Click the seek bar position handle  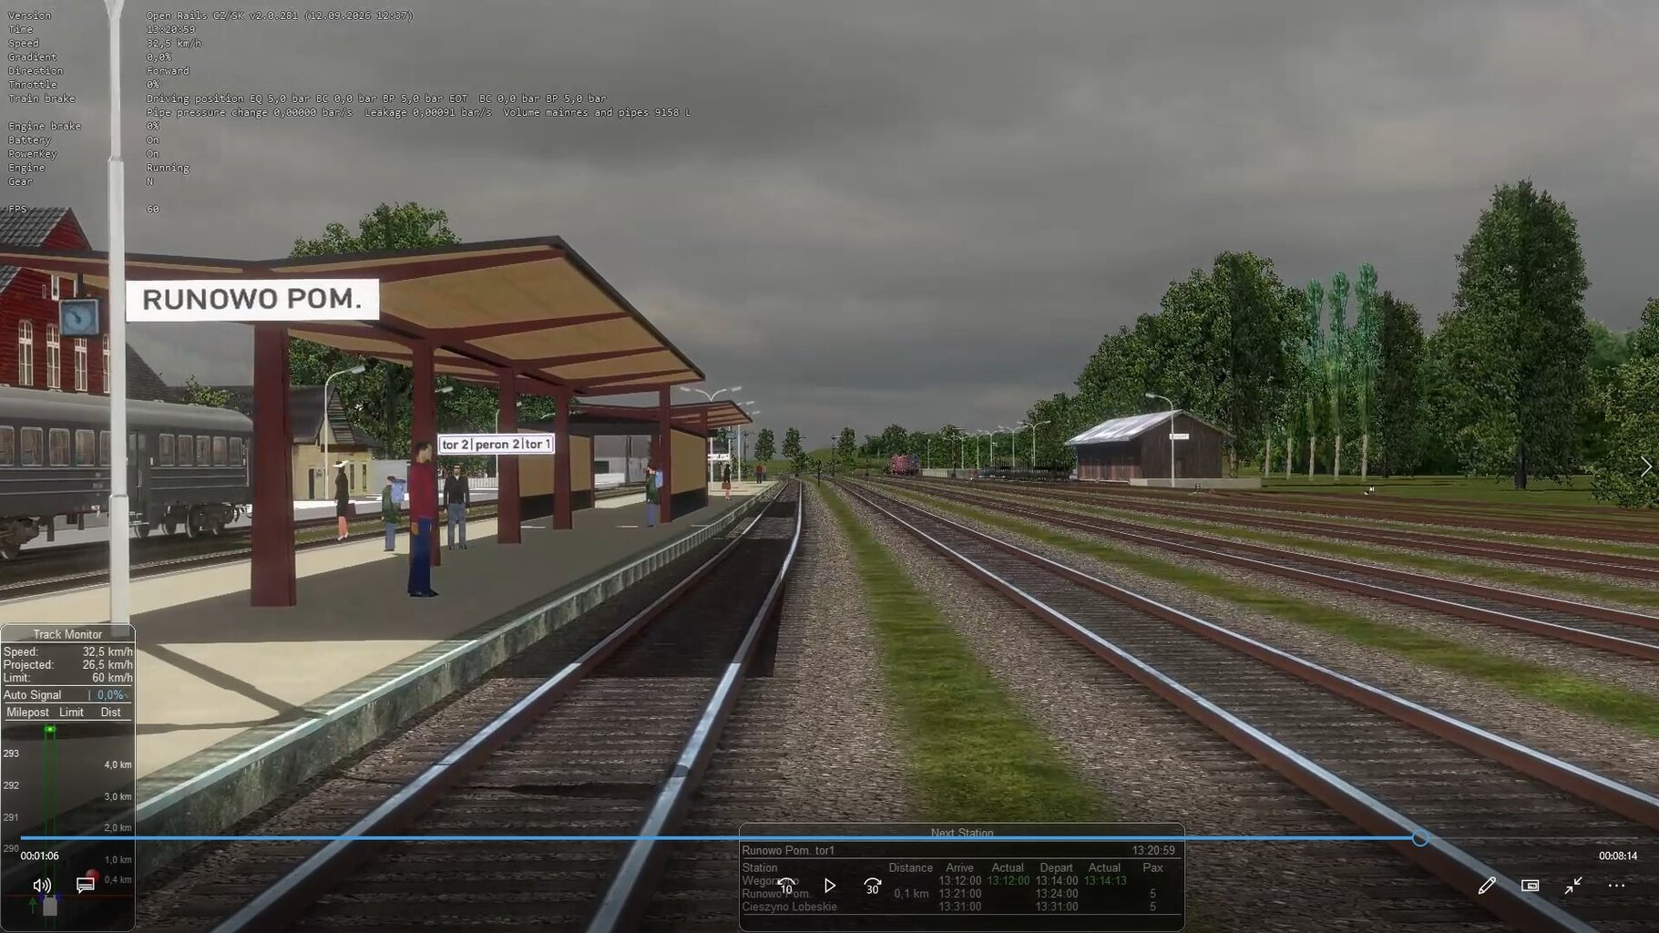[x=1419, y=838]
